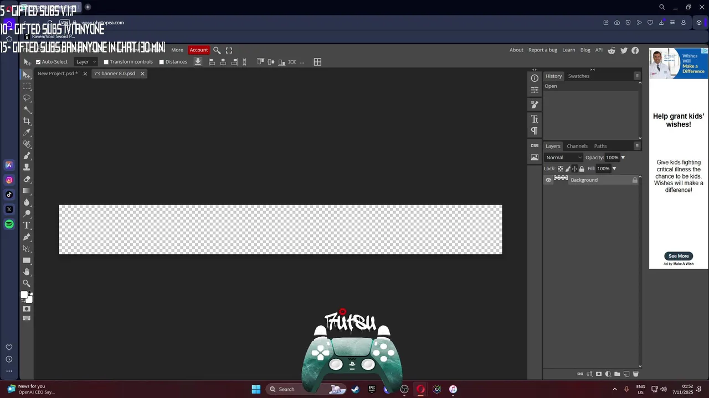Delete layer with trash icon
Image resolution: width=709 pixels, height=398 pixels.
pos(636,374)
